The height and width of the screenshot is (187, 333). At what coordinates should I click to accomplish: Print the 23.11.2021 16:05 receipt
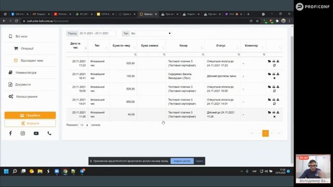[x=274, y=87]
